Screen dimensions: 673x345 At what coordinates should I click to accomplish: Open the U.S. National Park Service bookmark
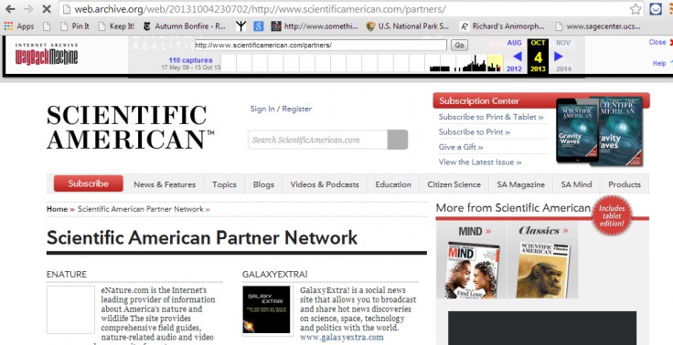point(407,26)
